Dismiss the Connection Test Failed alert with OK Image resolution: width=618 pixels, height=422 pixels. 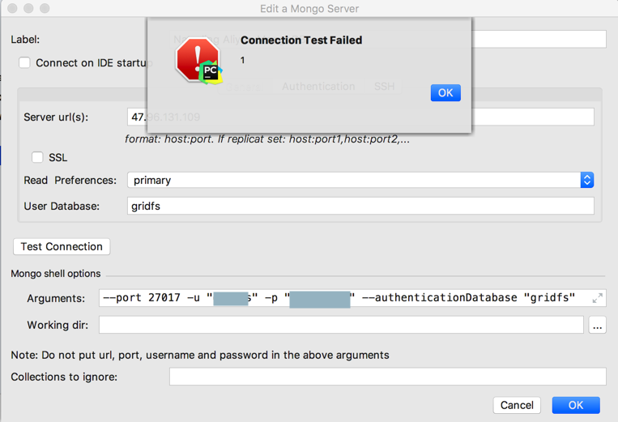[x=445, y=92]
